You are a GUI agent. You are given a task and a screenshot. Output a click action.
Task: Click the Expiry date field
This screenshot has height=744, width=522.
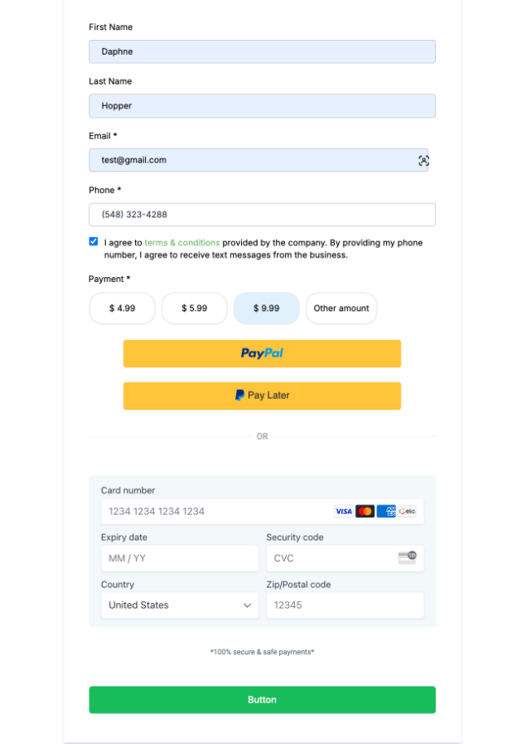click(180, 558)
